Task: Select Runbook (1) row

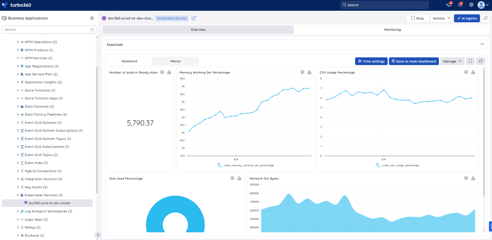Action: tap(34, 235)
